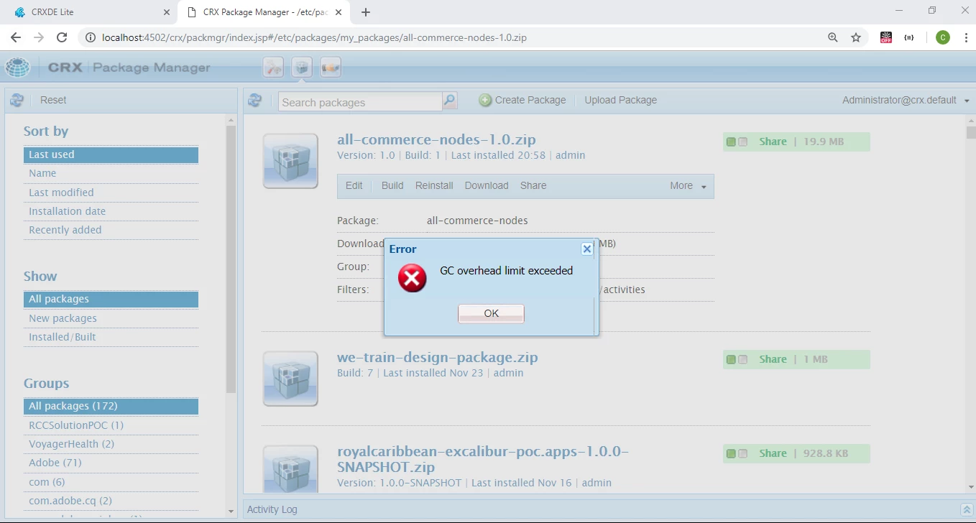Image resolution: width=976 pixels, height=523 pixels.
Task: Click royalcaribbean-excalibur package thumbnail icon
Action: tap(290, 468)
